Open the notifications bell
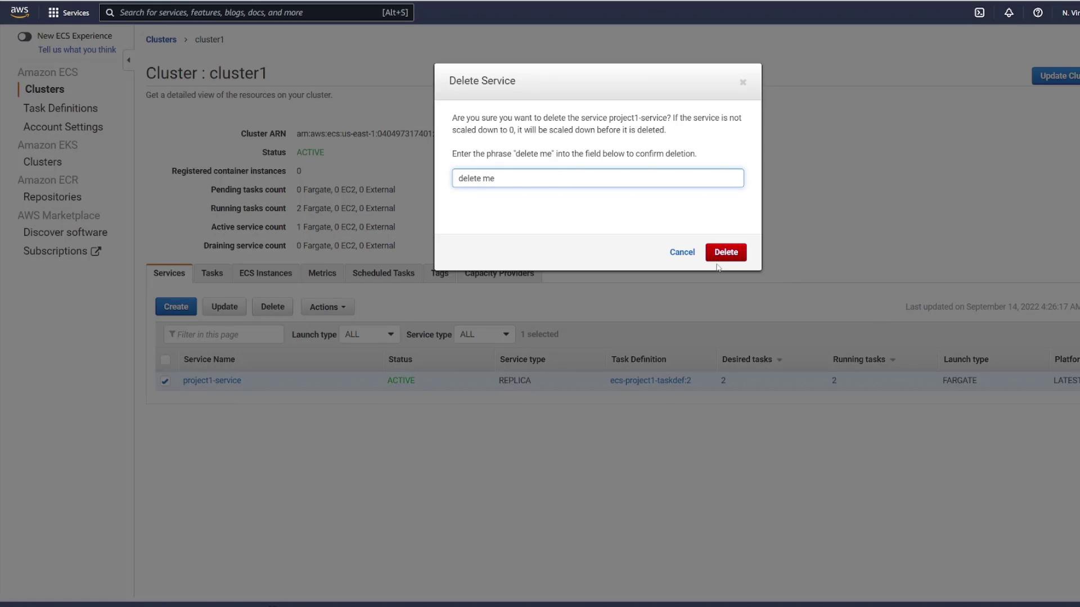The width and height of the screenshot is (1080, 607). point(1009,12)
